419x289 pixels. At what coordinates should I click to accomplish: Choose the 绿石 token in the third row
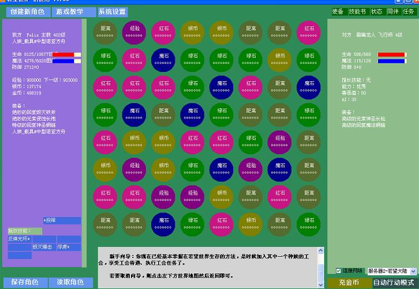coord(192,88)
